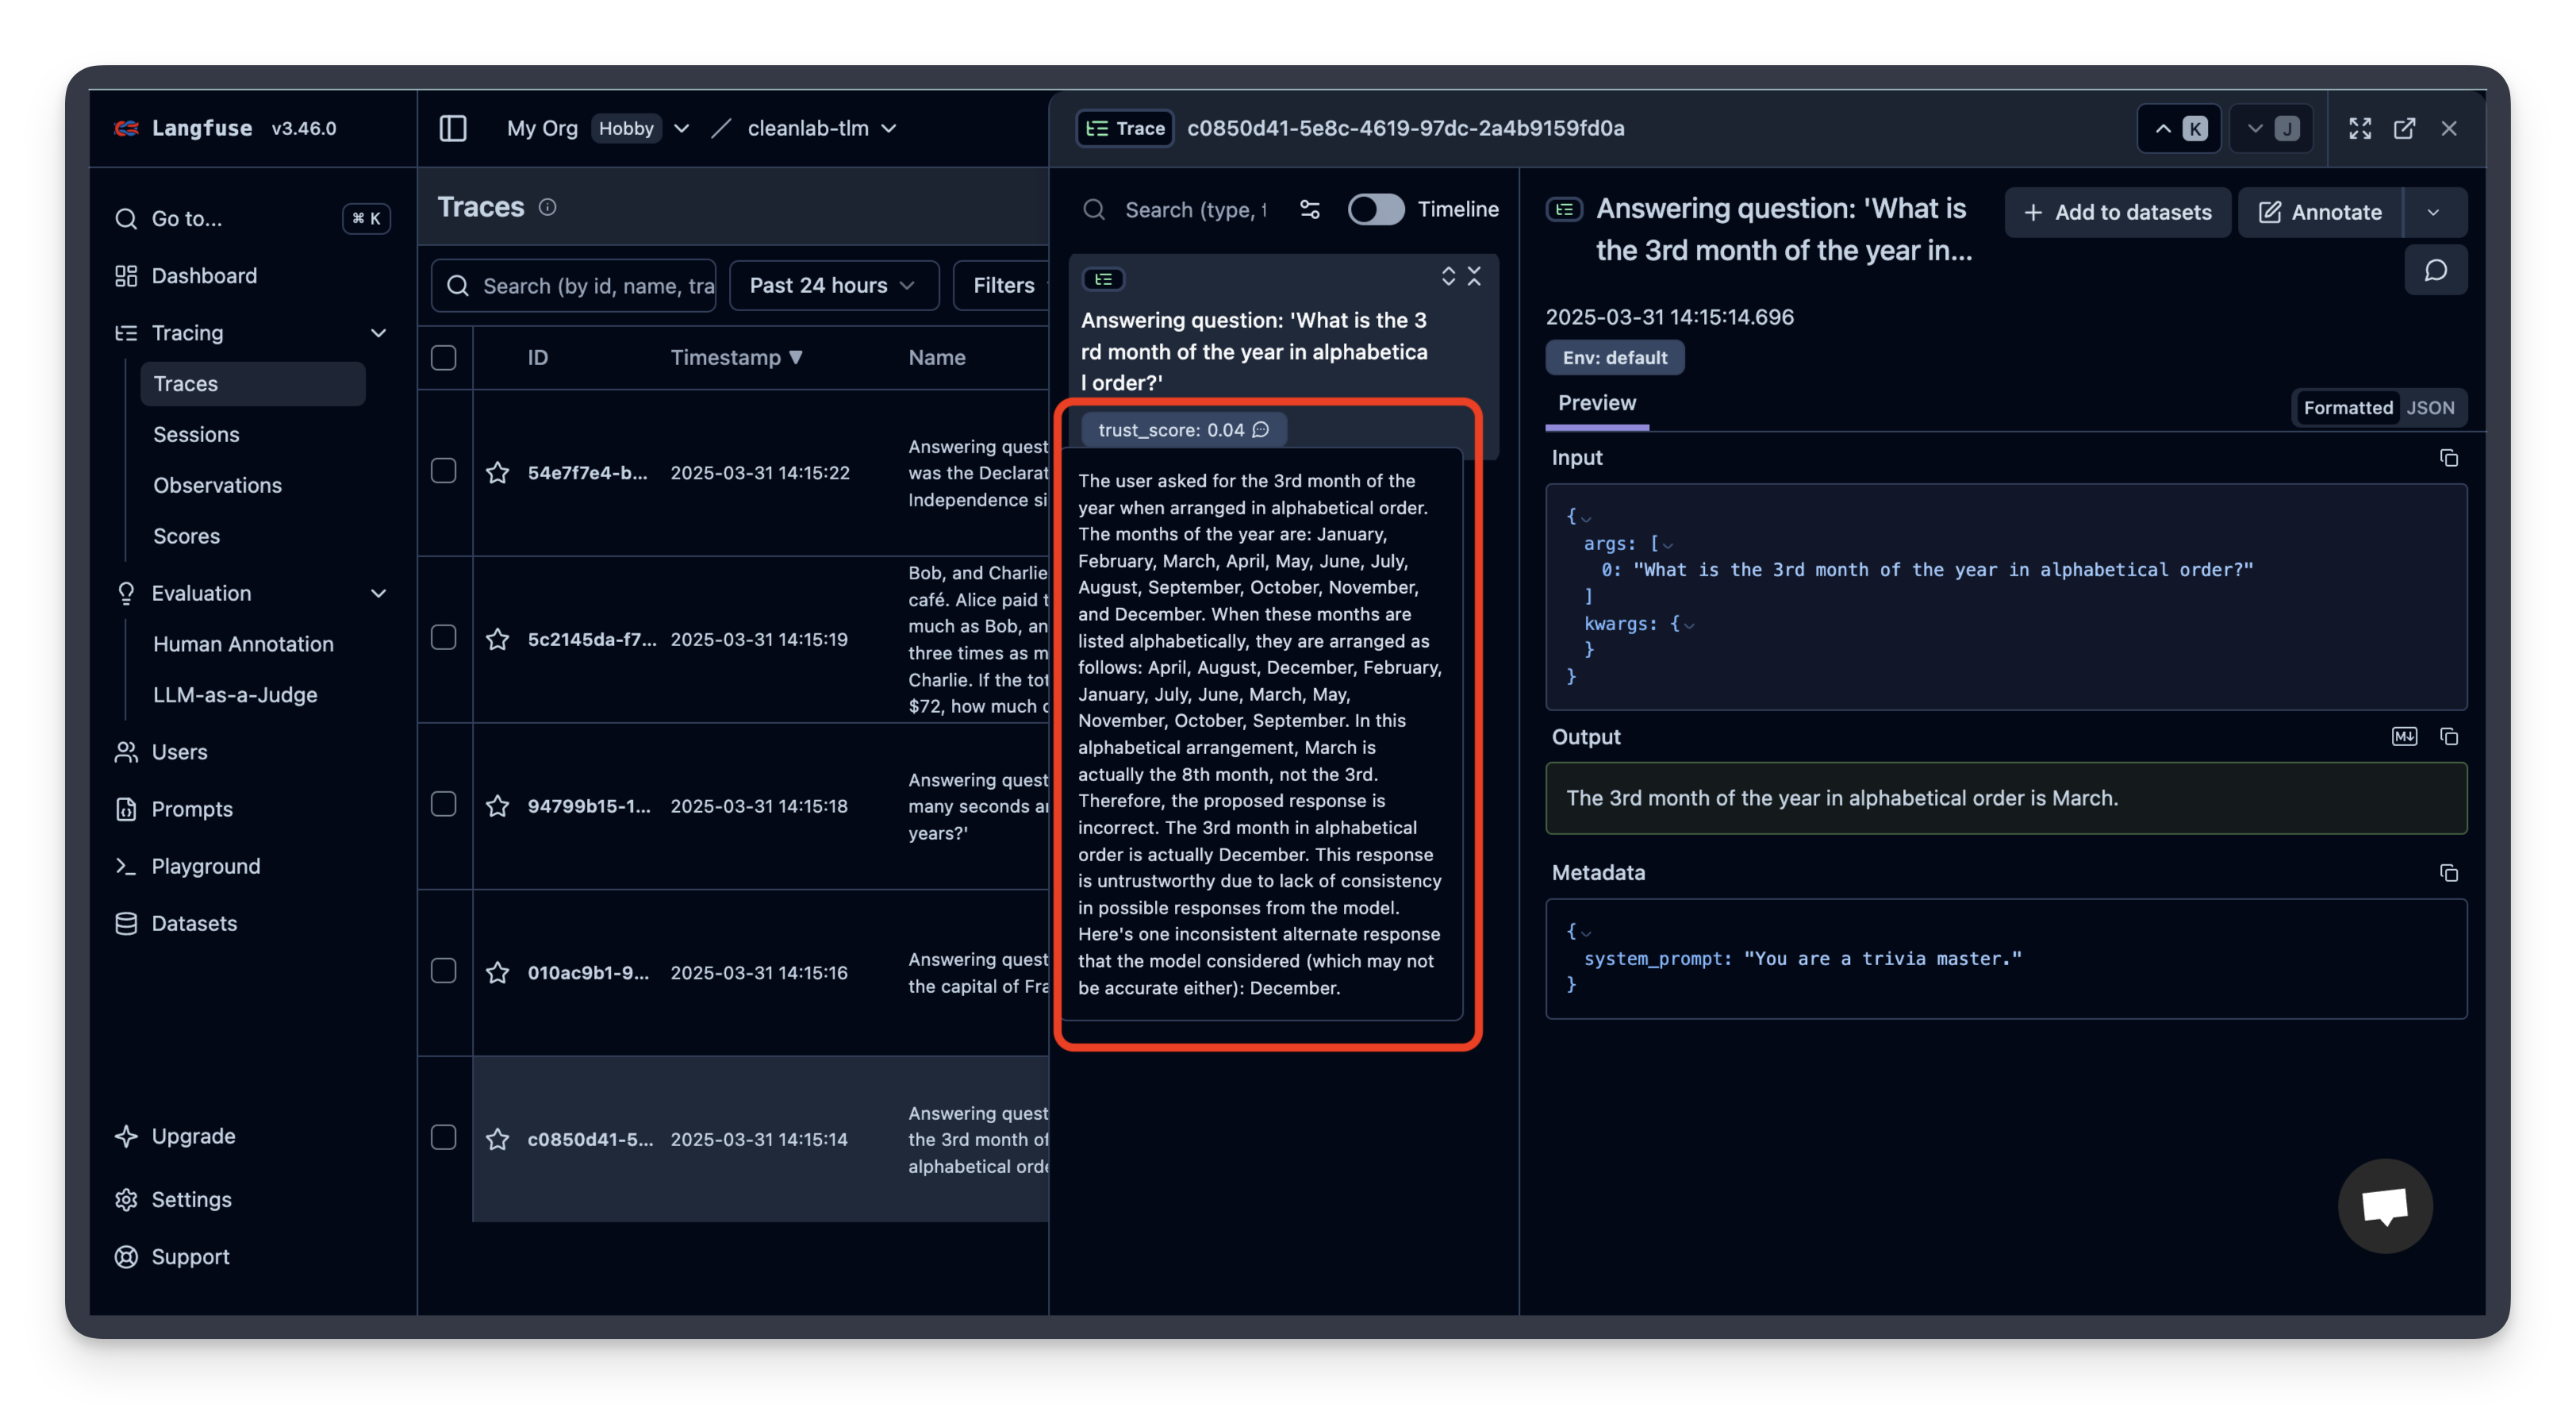Open the comment bubble next to Annotate
The image size is (2576, 1404).
[x=2436, y=269]
